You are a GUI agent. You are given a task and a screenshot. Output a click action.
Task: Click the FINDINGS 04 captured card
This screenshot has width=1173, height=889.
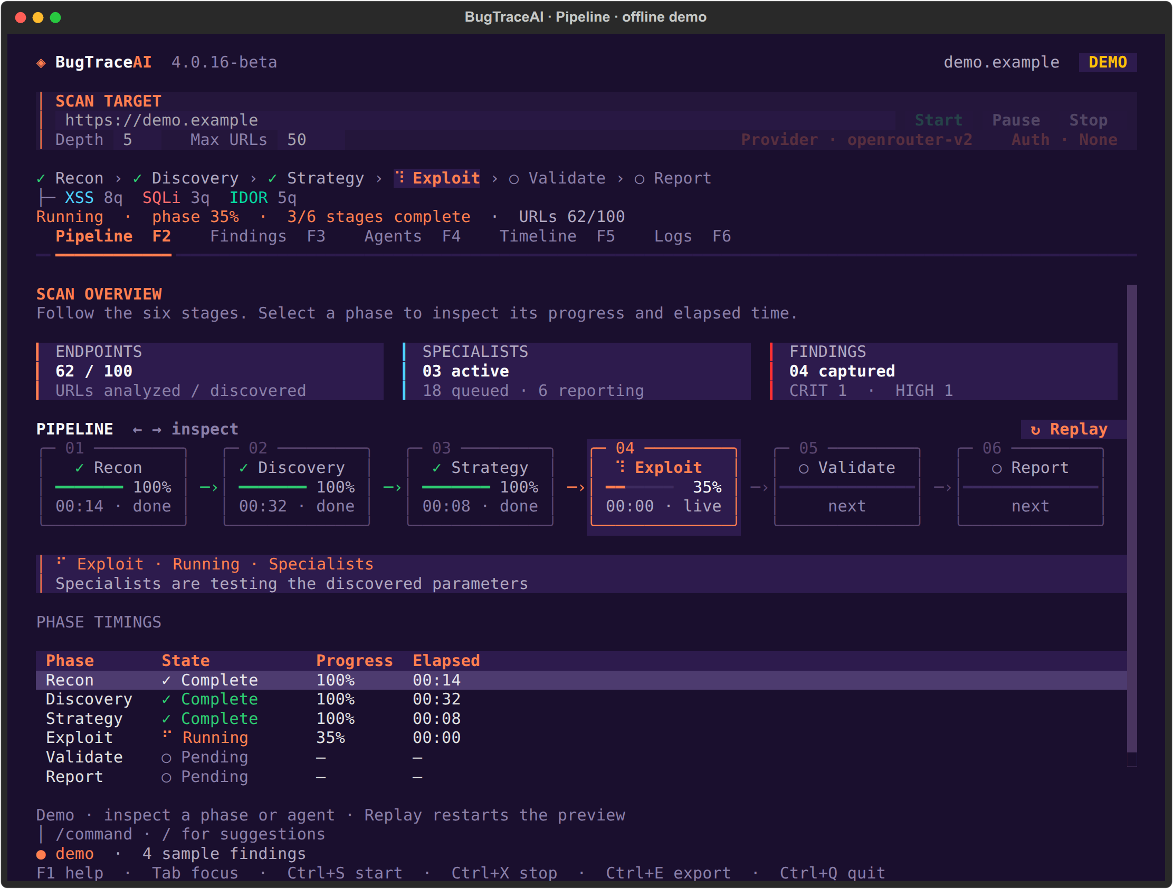click(x=944, y=371)
